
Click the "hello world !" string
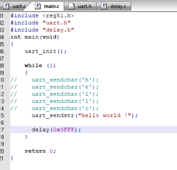(104, 115)
